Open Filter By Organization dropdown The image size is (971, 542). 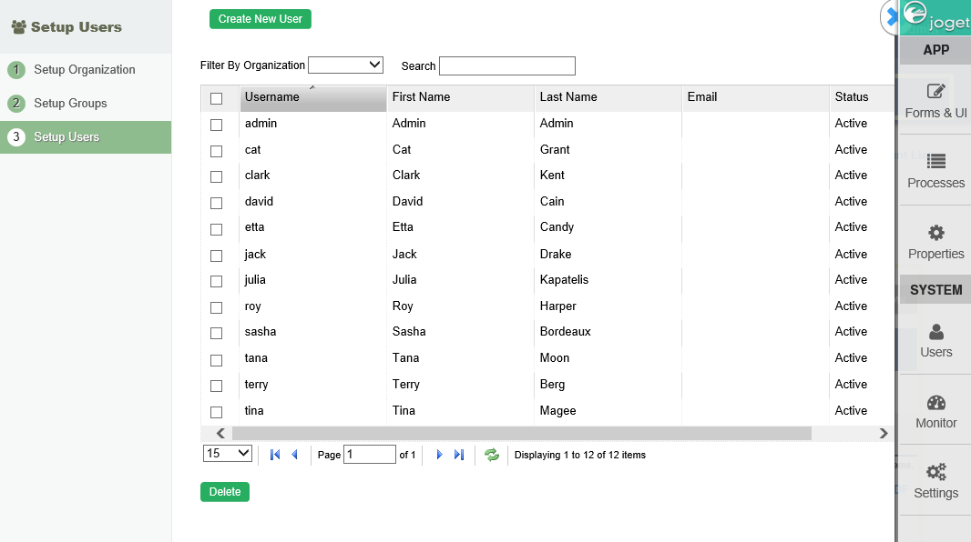point(345,65)
